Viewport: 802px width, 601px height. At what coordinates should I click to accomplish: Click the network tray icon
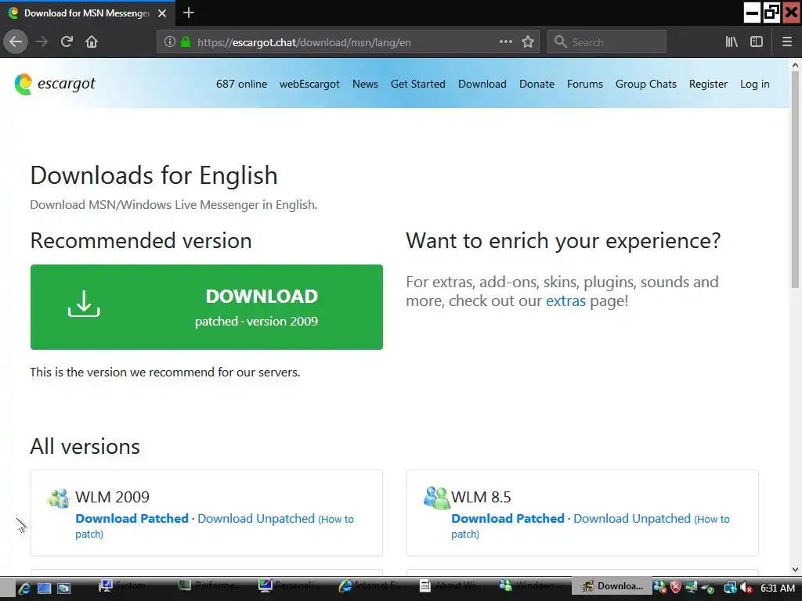[x=731, y=588]
